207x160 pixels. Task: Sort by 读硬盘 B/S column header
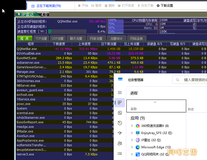[155, 44]
